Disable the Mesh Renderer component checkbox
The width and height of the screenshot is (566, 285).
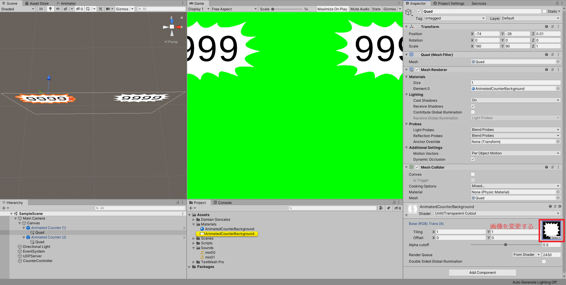tap(417, 70)
